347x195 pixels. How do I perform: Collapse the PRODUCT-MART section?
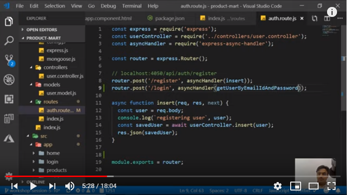pyautogui.click(x=43, y=38)
